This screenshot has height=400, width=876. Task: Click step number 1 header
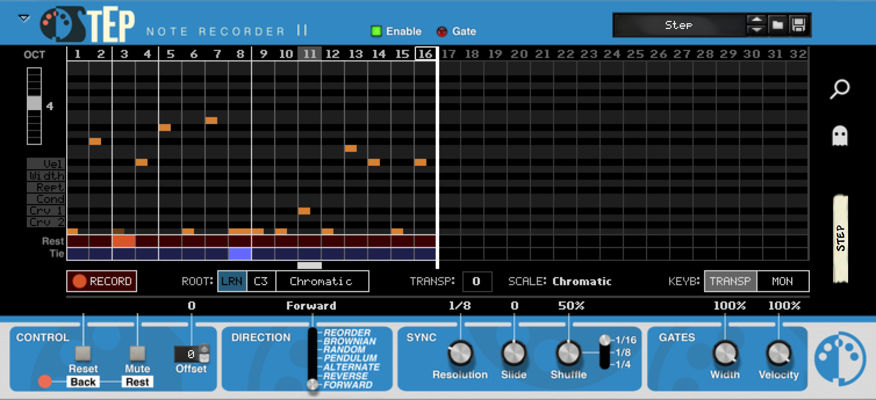click(78, 54)
